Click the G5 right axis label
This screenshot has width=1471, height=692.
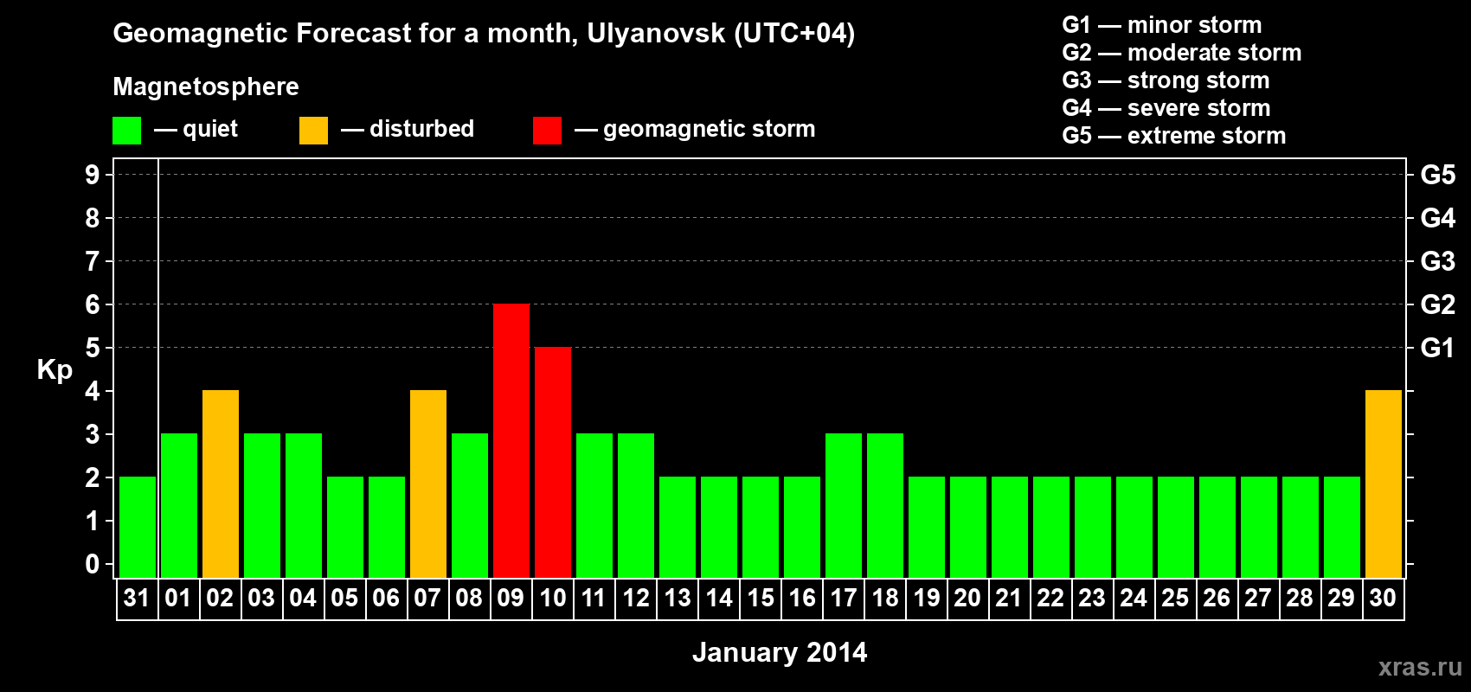1438,175
